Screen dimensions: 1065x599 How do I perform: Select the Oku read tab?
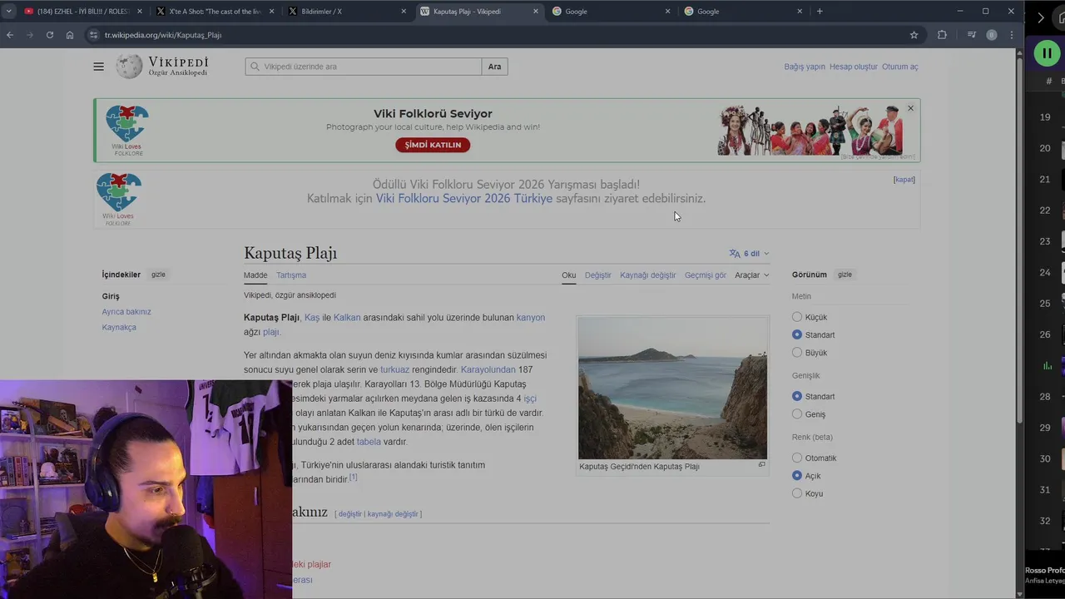pyautogui.click(x=568, y=275)
